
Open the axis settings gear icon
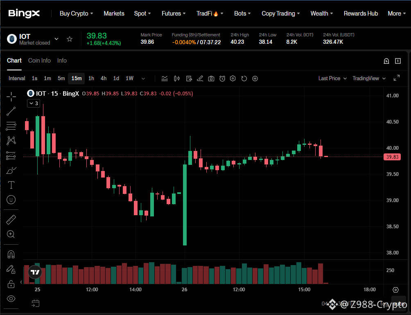395,290
